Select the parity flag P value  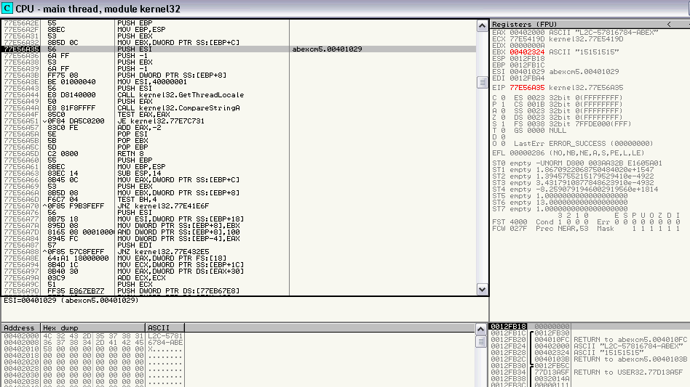(x=502, y=102)
